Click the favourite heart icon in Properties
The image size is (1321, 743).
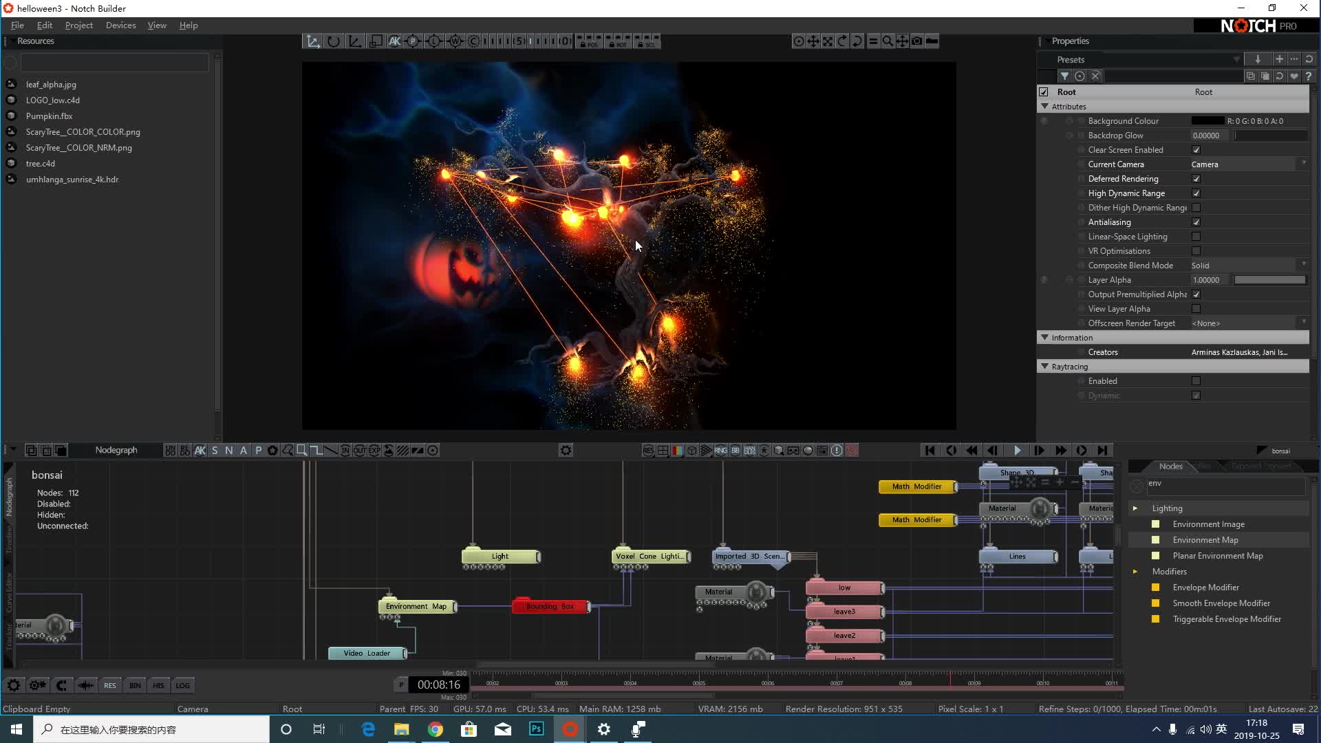(x=1294, y=76)
